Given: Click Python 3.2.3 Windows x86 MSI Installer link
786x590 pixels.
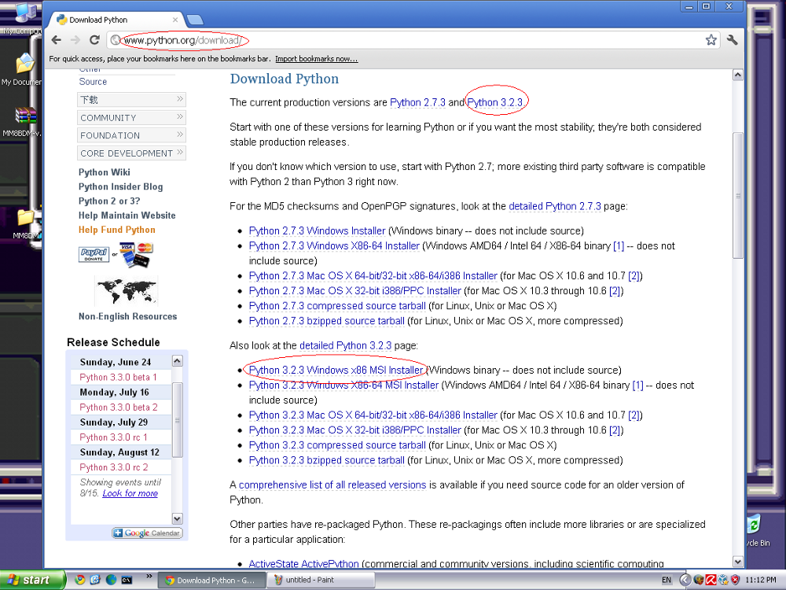Looking at the screenshot, I should coord(336,370).
